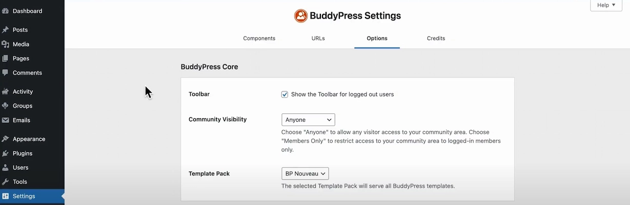Open the Community Visibility dropdown
The height and width of the screenshot is (205, 630).
click(x=308, y=120)
